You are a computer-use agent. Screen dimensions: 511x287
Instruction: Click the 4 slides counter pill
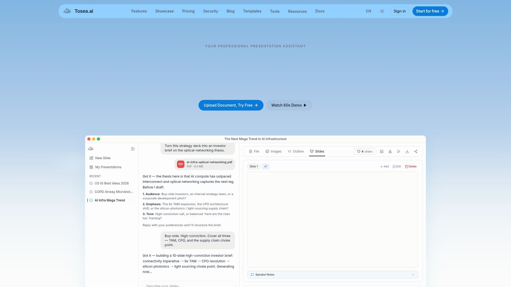pyautogui.click(x=365, y=151)
